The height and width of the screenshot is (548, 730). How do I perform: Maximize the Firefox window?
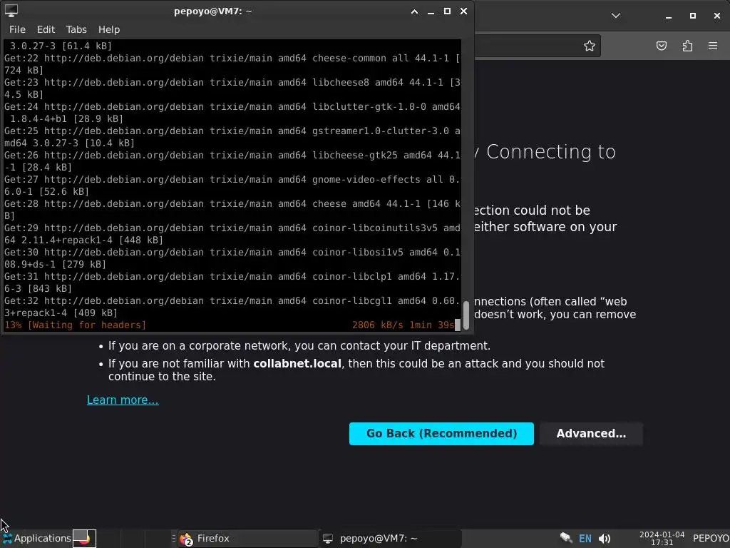693,16
